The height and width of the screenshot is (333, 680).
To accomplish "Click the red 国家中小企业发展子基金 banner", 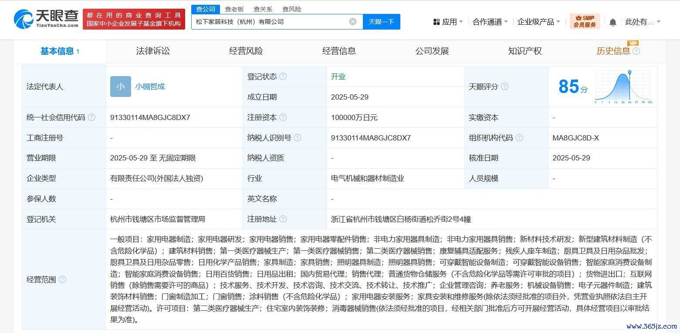I will tap(134, 20).
